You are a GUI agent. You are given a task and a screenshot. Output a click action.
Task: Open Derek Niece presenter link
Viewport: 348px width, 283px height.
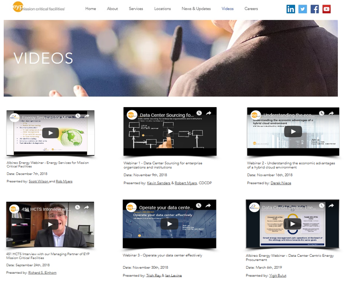pyautogui.click(x=281, y=183)
